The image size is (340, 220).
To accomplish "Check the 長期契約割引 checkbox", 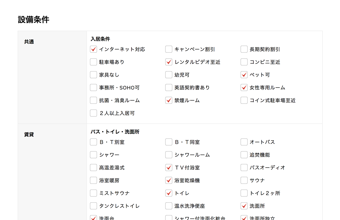I will tap(244, 49).
